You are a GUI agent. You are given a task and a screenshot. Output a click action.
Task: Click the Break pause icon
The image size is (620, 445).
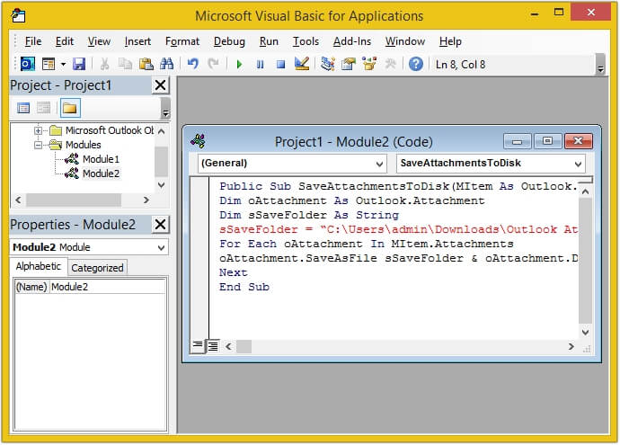260,64
